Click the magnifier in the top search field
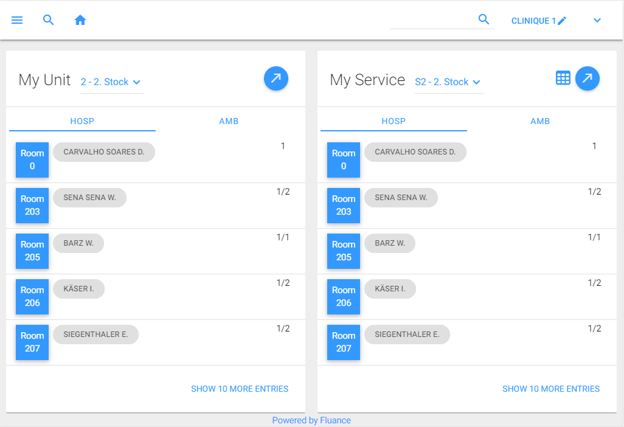This screenshot has height=427, width=624. pyautogui.click(x=484, y=19)
